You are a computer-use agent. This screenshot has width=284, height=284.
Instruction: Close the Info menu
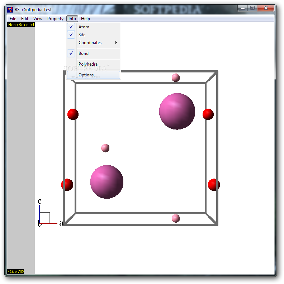coord(72,19)
